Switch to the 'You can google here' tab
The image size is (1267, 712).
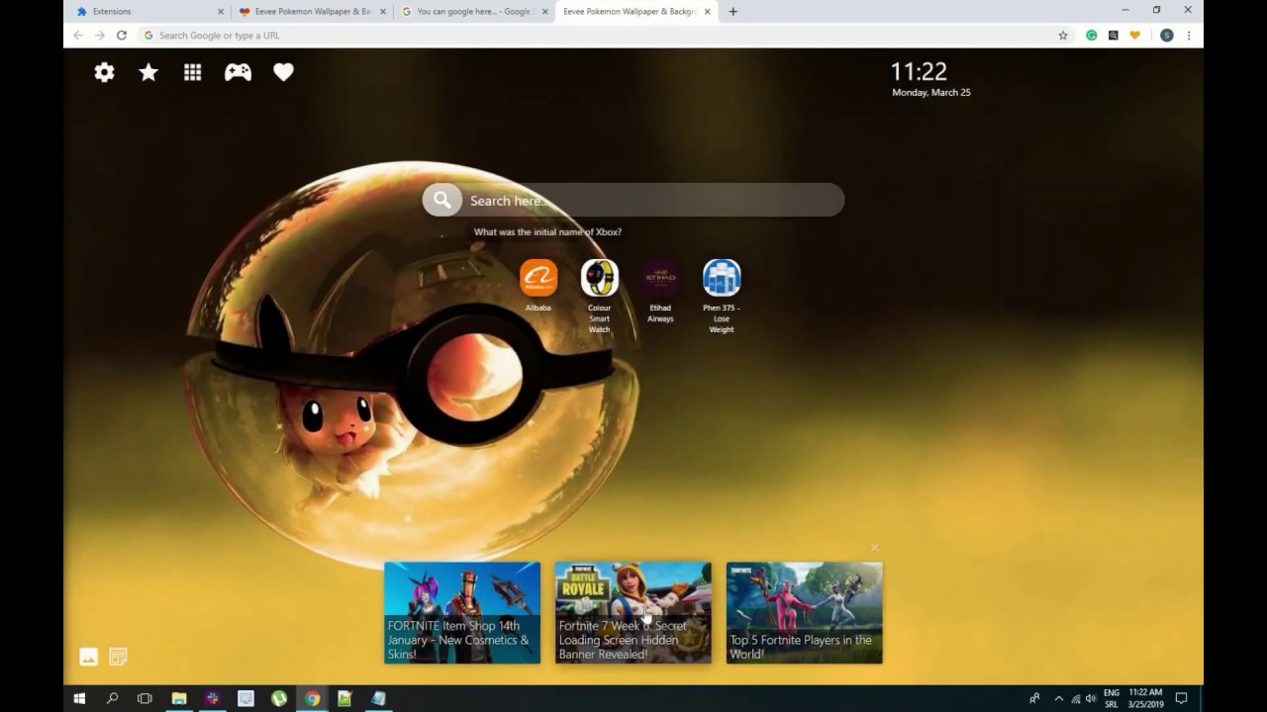470,12
